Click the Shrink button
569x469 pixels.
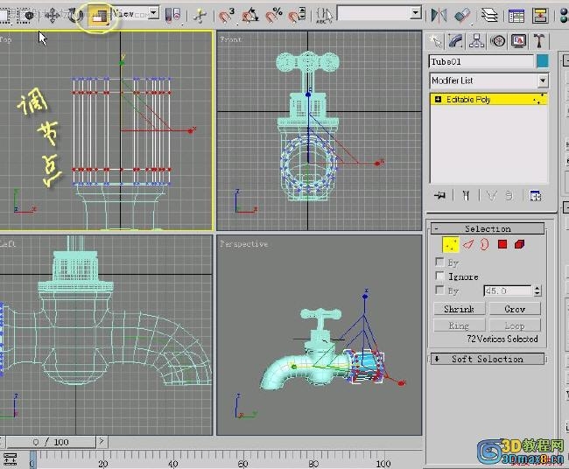459,309
